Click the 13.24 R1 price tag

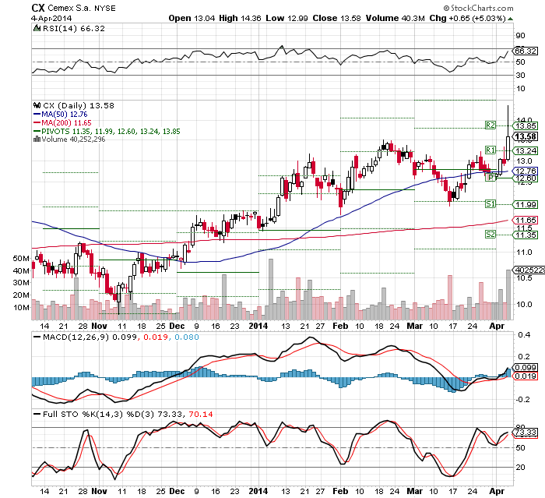(526, 150)
